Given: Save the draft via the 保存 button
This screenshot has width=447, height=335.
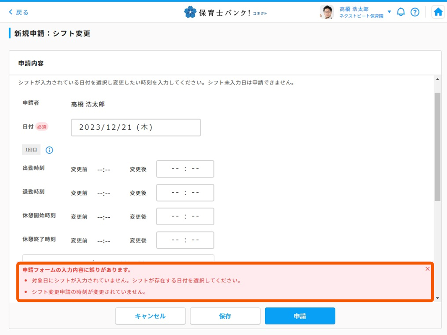Looking at the screenshot, I should point(225,316).
